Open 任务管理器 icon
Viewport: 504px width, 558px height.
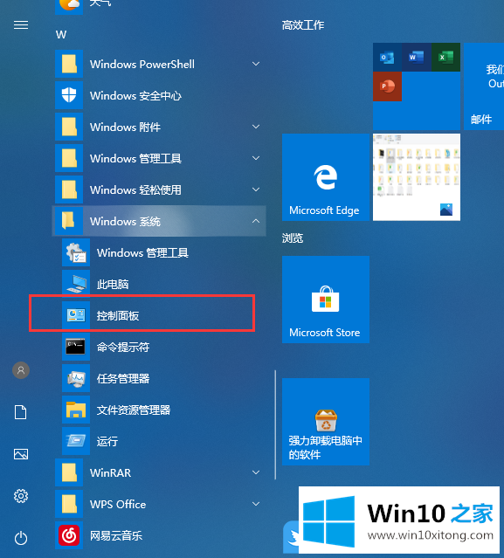(76, 378)
